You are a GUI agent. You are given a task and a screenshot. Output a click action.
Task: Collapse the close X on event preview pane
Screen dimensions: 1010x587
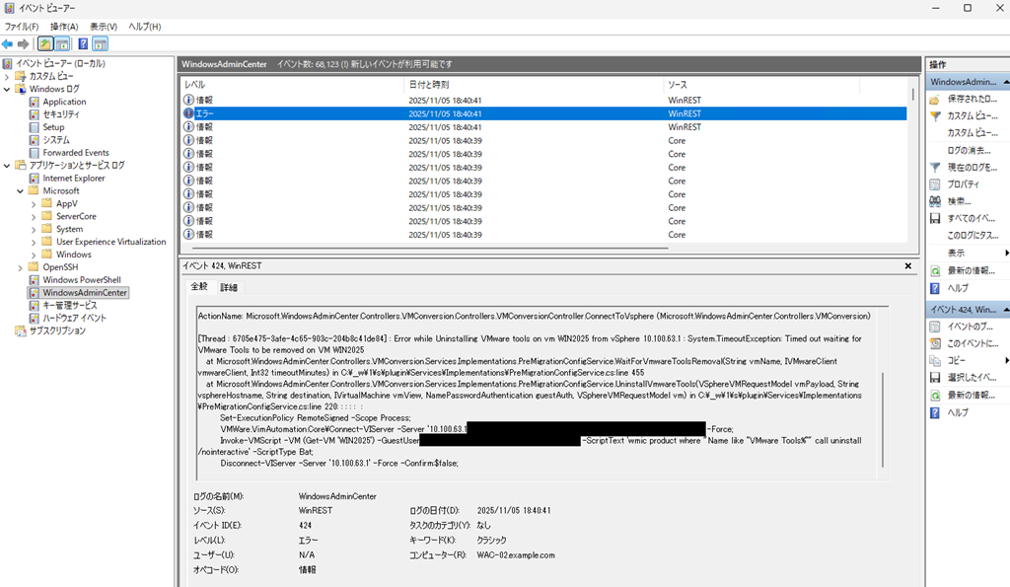909,266
